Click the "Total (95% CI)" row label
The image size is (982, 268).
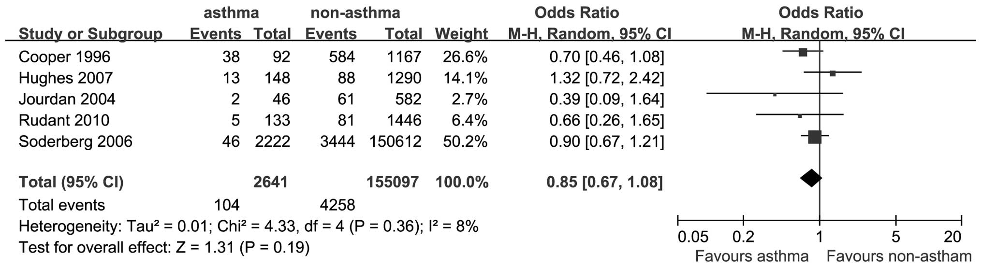(x=71, y=182)
